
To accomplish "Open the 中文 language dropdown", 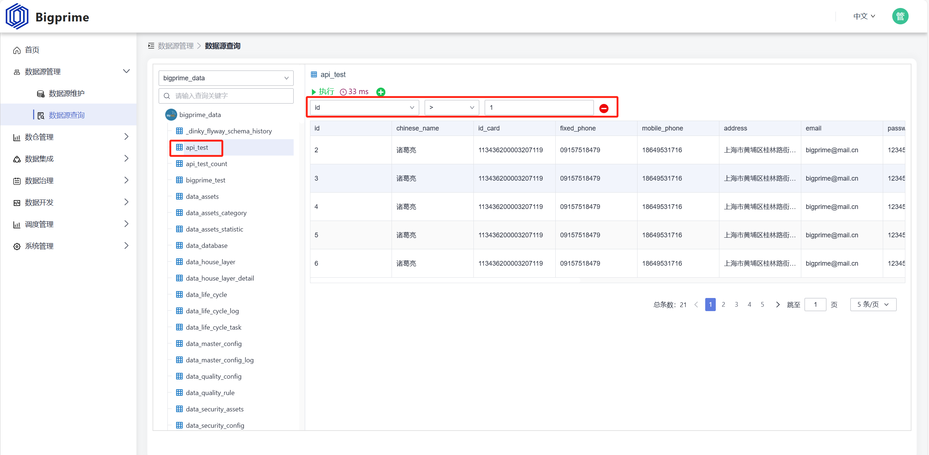I will point(864,16).
